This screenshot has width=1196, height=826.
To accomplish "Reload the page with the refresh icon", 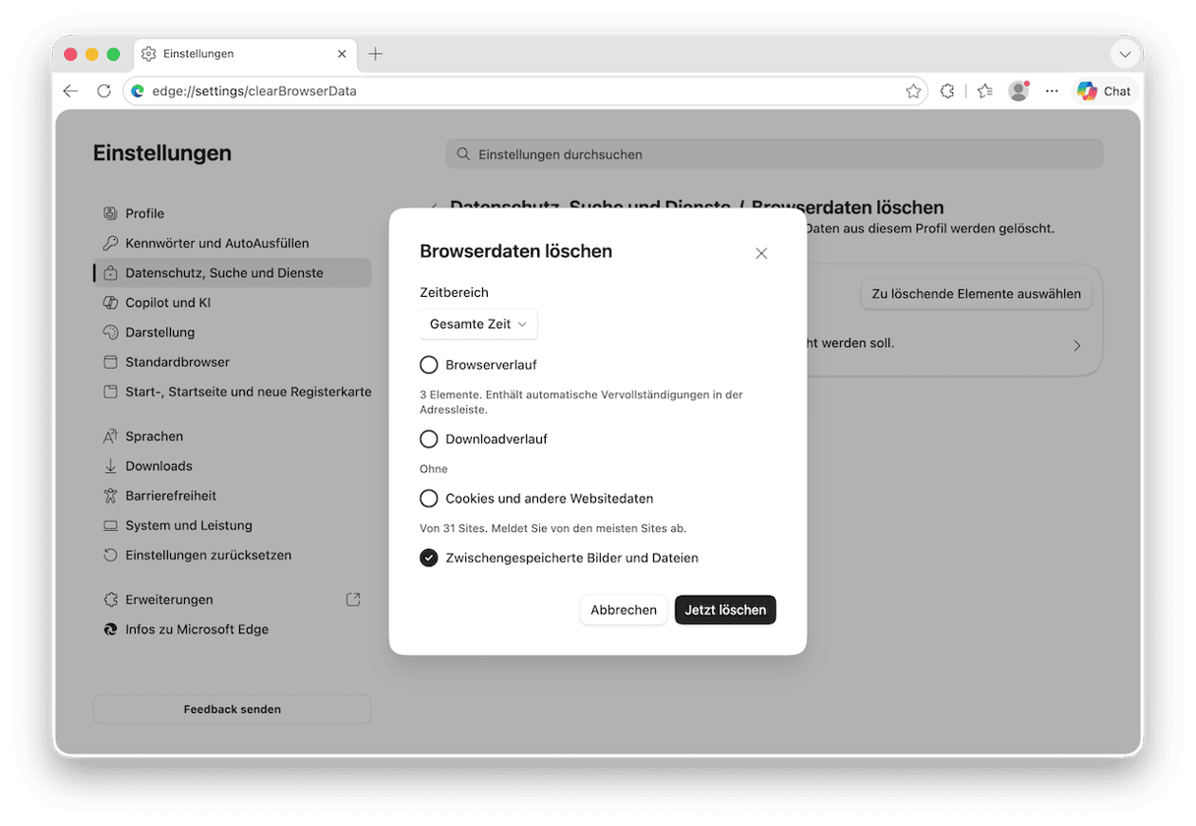I will pos(103,90).
